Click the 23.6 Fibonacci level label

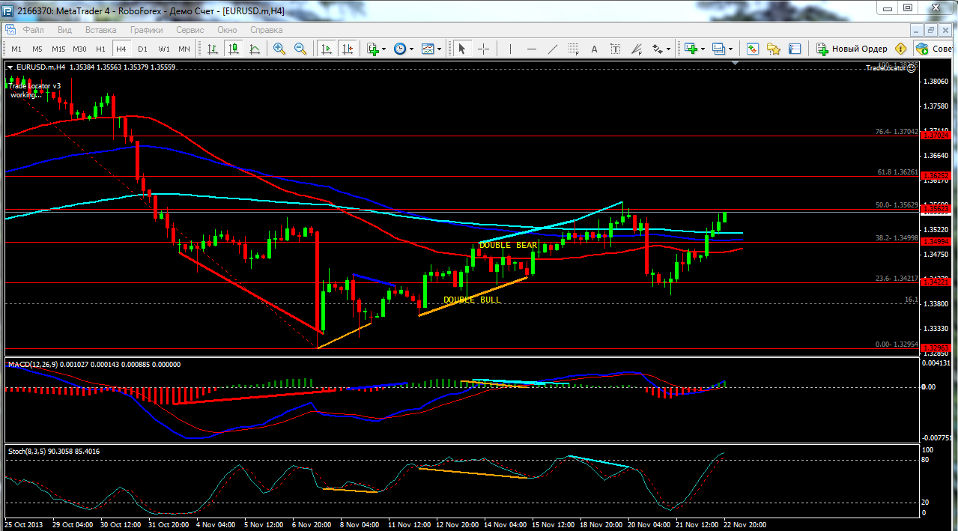click(x=897, y=278)
